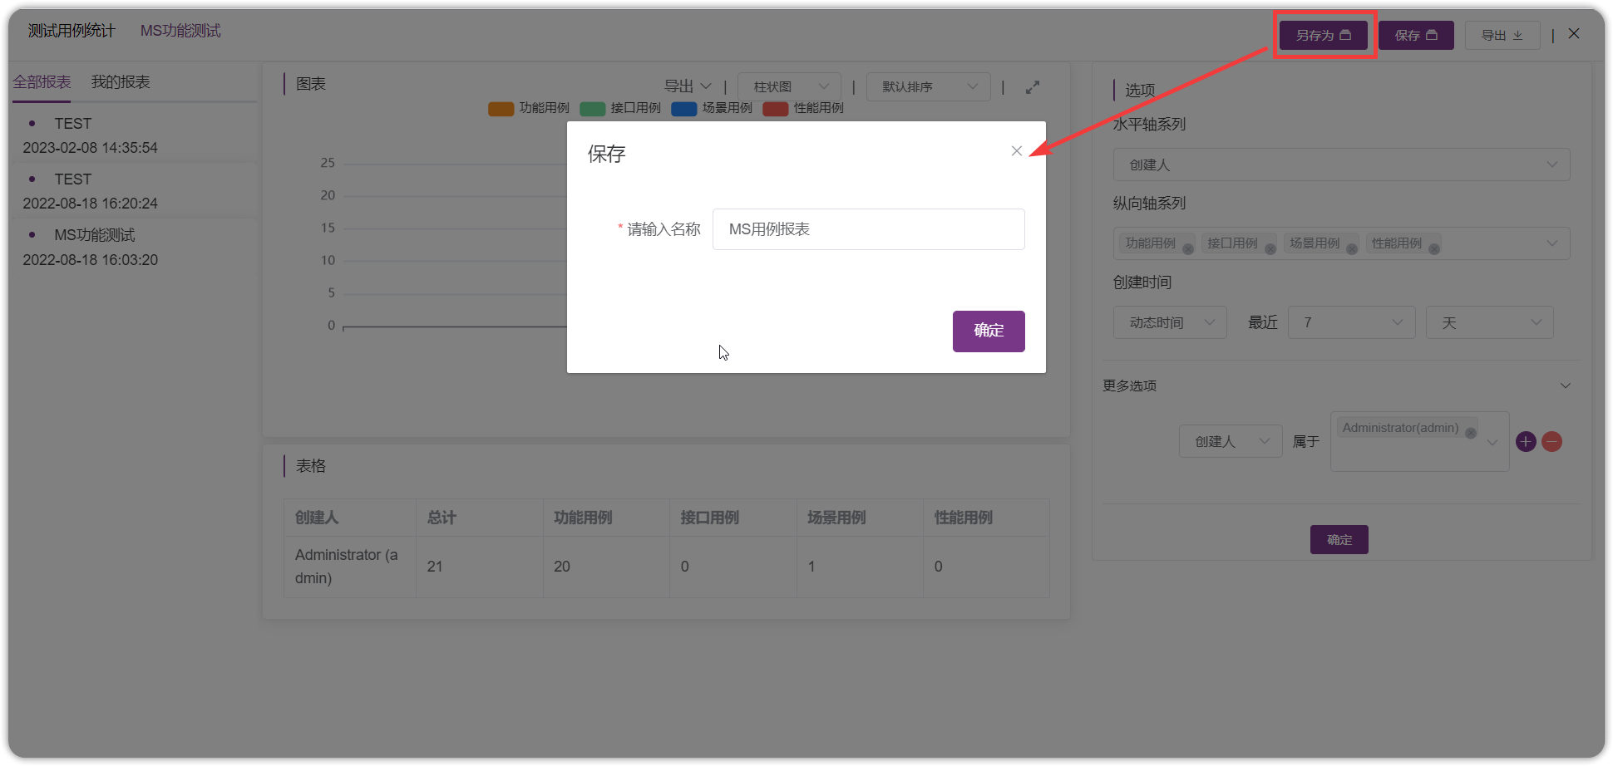Toggle the 接口用例 green legend swatch
Image resolution: width=1613 pixels, height=766 pixels.
(592, 109)
